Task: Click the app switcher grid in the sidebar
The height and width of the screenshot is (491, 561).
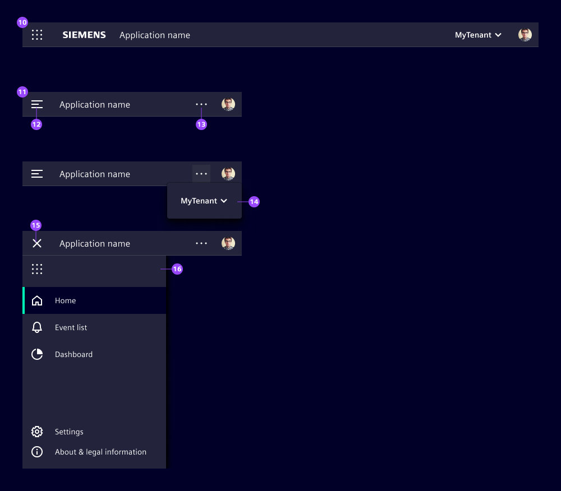Action: point(37,269)
